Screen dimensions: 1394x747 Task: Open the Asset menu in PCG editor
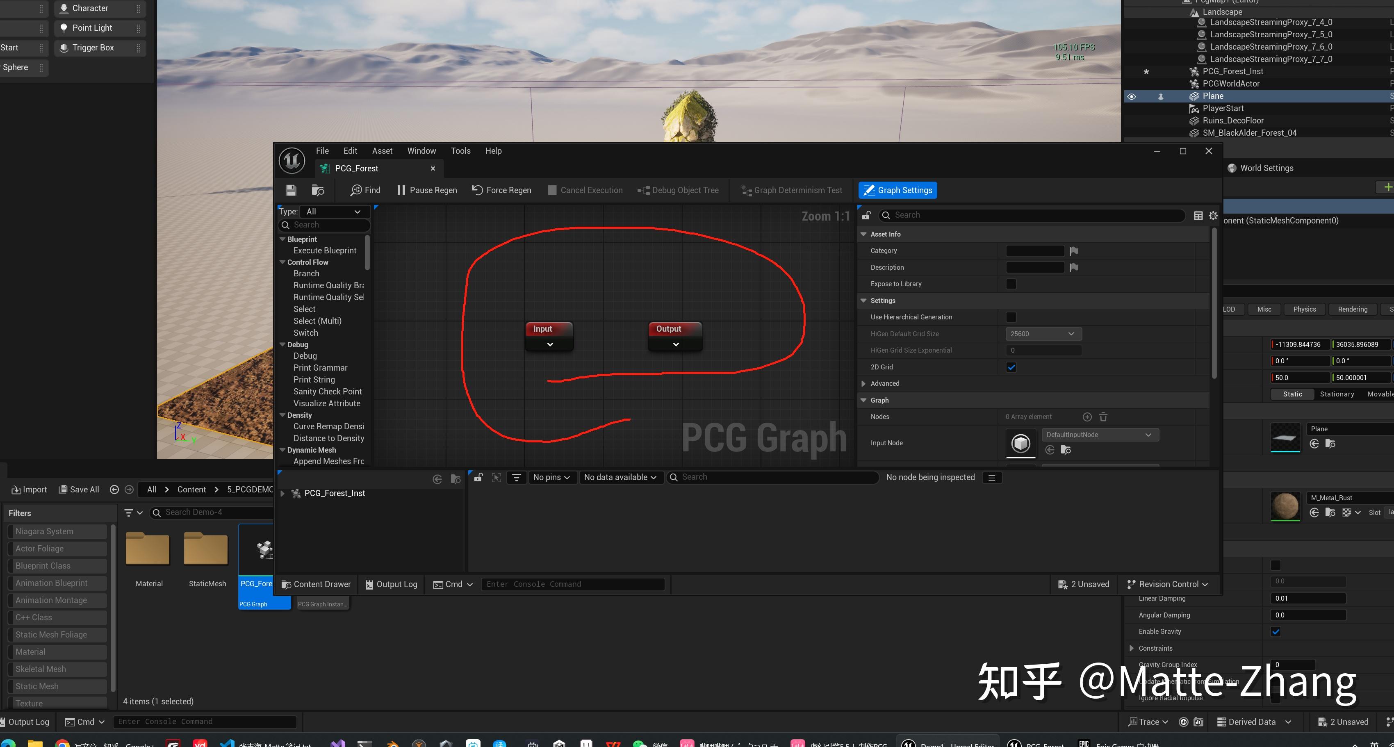382,151
